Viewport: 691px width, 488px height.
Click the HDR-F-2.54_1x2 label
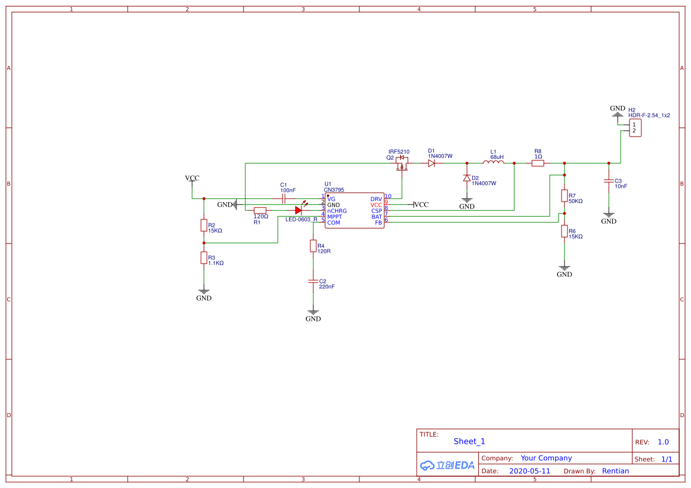649,115
